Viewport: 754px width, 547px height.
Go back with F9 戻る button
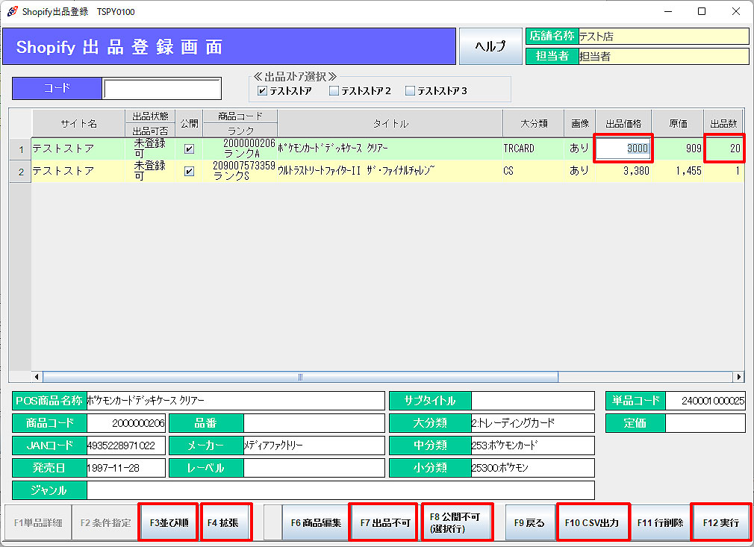(x=529, y=522)
